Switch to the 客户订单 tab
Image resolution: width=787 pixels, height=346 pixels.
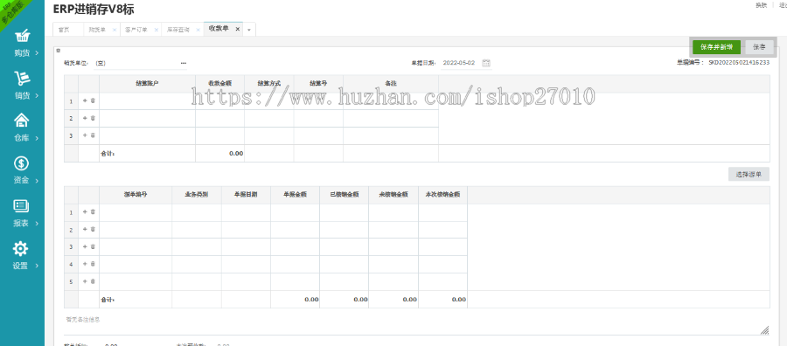click(x=136, y=30)
